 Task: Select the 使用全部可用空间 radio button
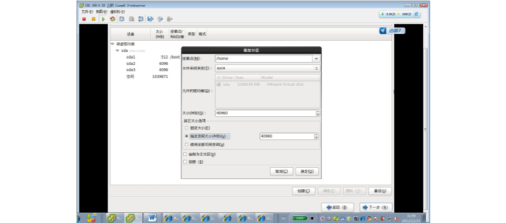pyautogui.click(x=186, y=145)
